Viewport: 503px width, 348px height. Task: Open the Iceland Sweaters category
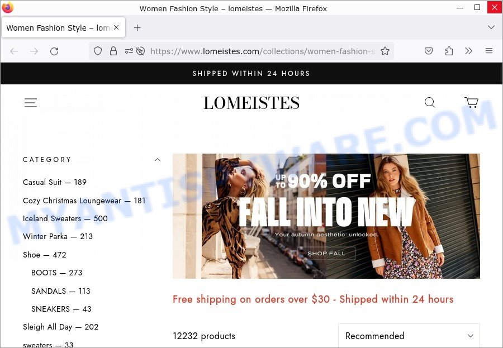pos(65,218)
